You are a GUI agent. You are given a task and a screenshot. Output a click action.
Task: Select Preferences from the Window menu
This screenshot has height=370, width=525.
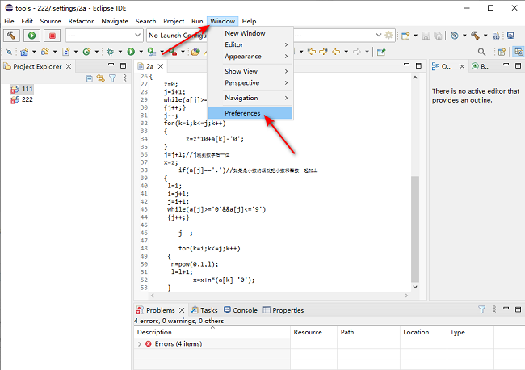[x=242, y=113]
